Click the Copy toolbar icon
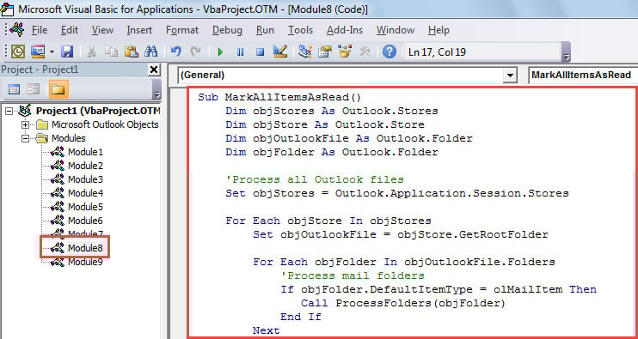The width and height of the screenshot is (638, 339). pos(112,52)
